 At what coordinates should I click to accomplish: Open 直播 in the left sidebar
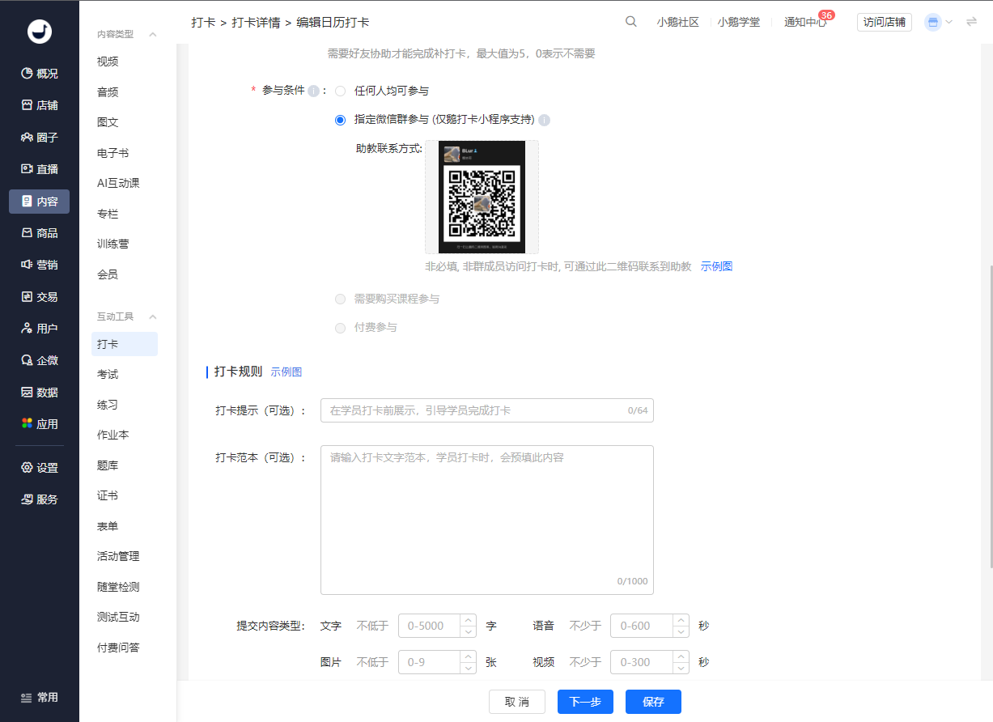[x=40, y=169]
